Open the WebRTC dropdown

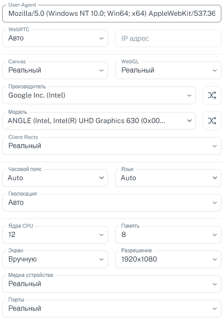(55, 38)
